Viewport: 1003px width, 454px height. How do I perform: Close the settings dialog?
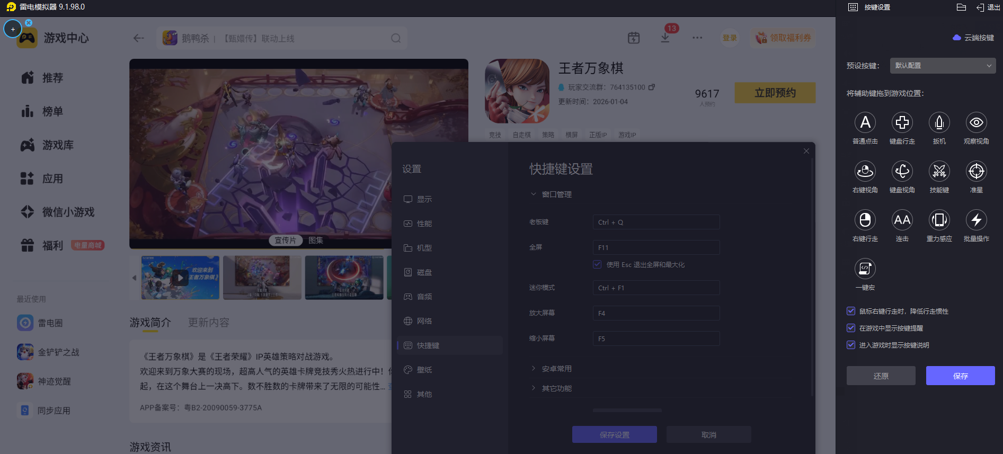click(x=806, y=151)
